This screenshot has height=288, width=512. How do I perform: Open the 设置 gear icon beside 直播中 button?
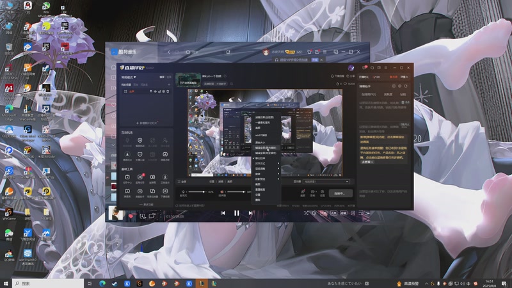click(323, 193)
